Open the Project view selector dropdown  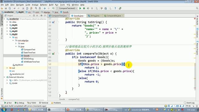[30, 16]
